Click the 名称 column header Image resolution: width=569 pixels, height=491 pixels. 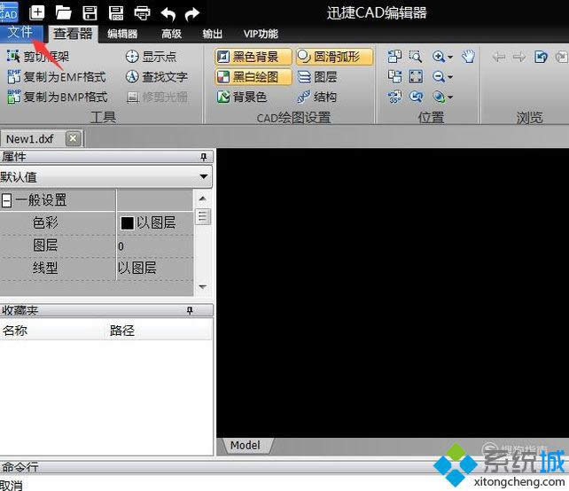[52, 331]
